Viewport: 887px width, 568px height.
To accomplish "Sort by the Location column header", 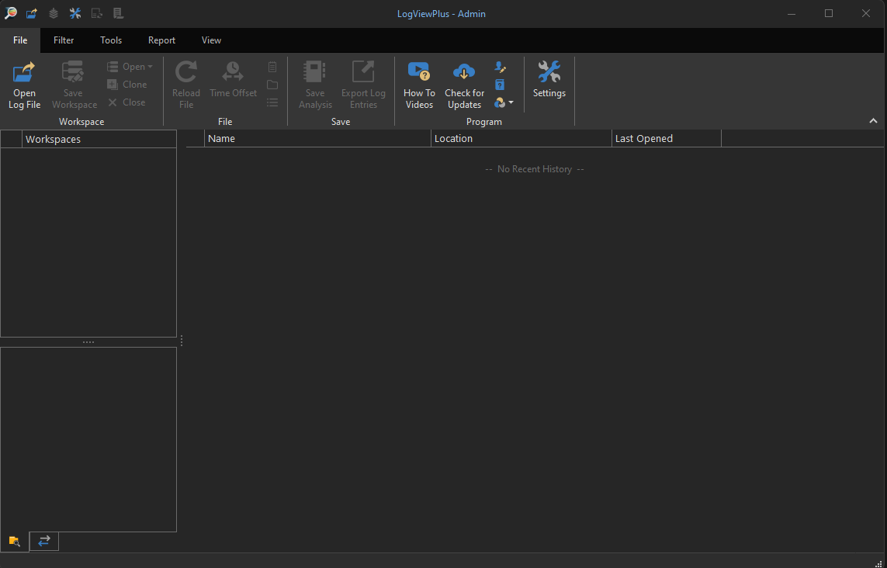I will (521, 139).
